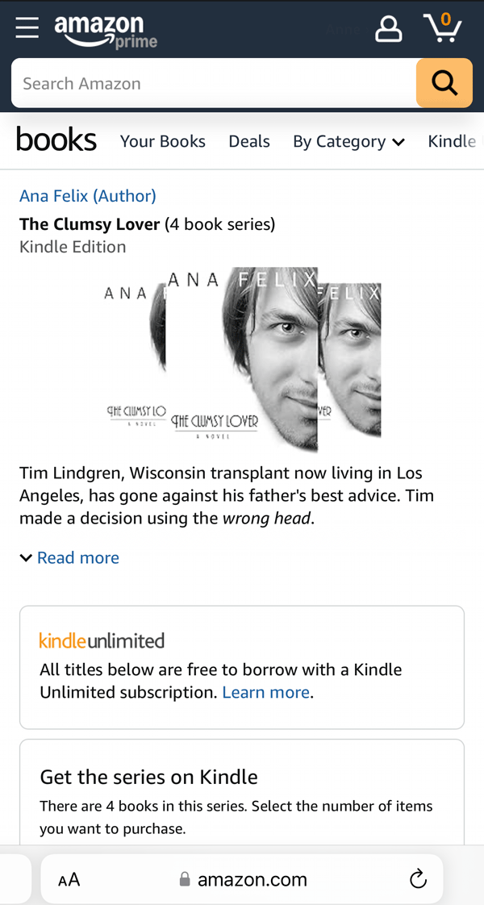Open the account profile icon
484x905 pixels.
click(x=388, y=29)
